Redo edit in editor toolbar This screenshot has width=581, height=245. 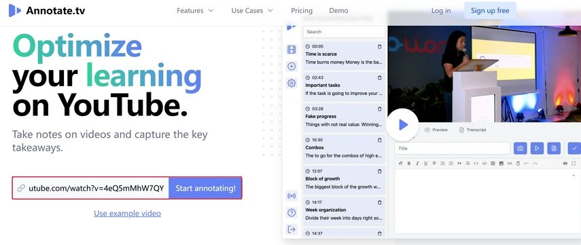click(x=535, y=163)
